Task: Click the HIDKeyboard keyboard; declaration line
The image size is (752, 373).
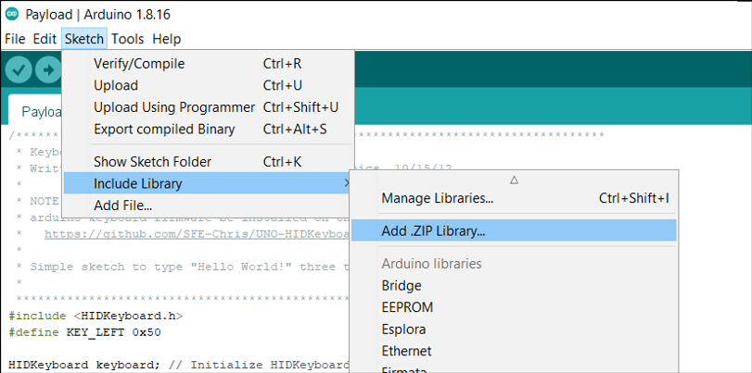Action: point(178,365)
